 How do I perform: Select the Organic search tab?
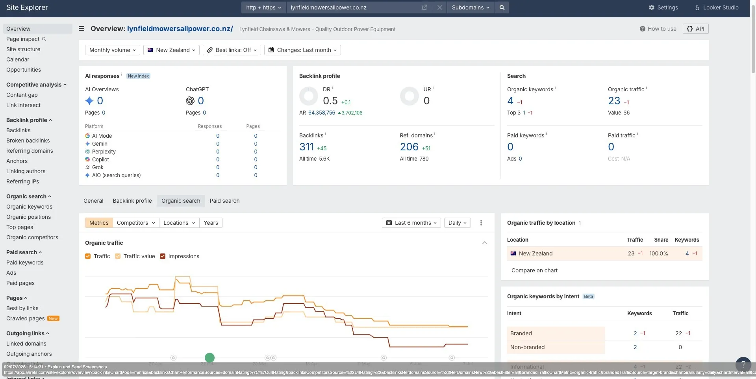[x=181, y=201]
